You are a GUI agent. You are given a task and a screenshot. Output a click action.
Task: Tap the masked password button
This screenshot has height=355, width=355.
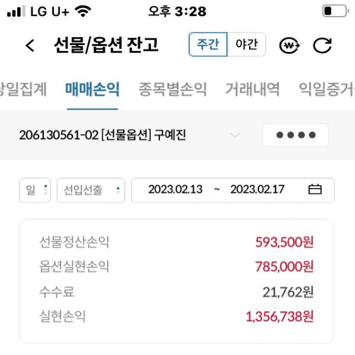coord(295,135)
